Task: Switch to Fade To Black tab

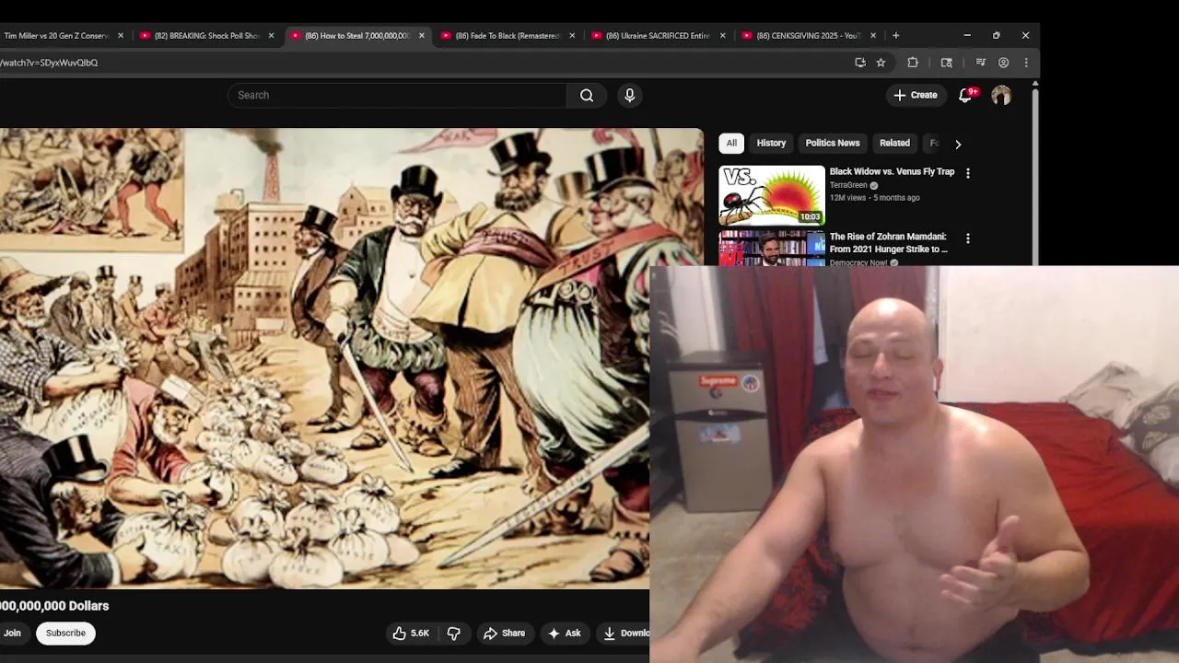Action: [507, 36]
